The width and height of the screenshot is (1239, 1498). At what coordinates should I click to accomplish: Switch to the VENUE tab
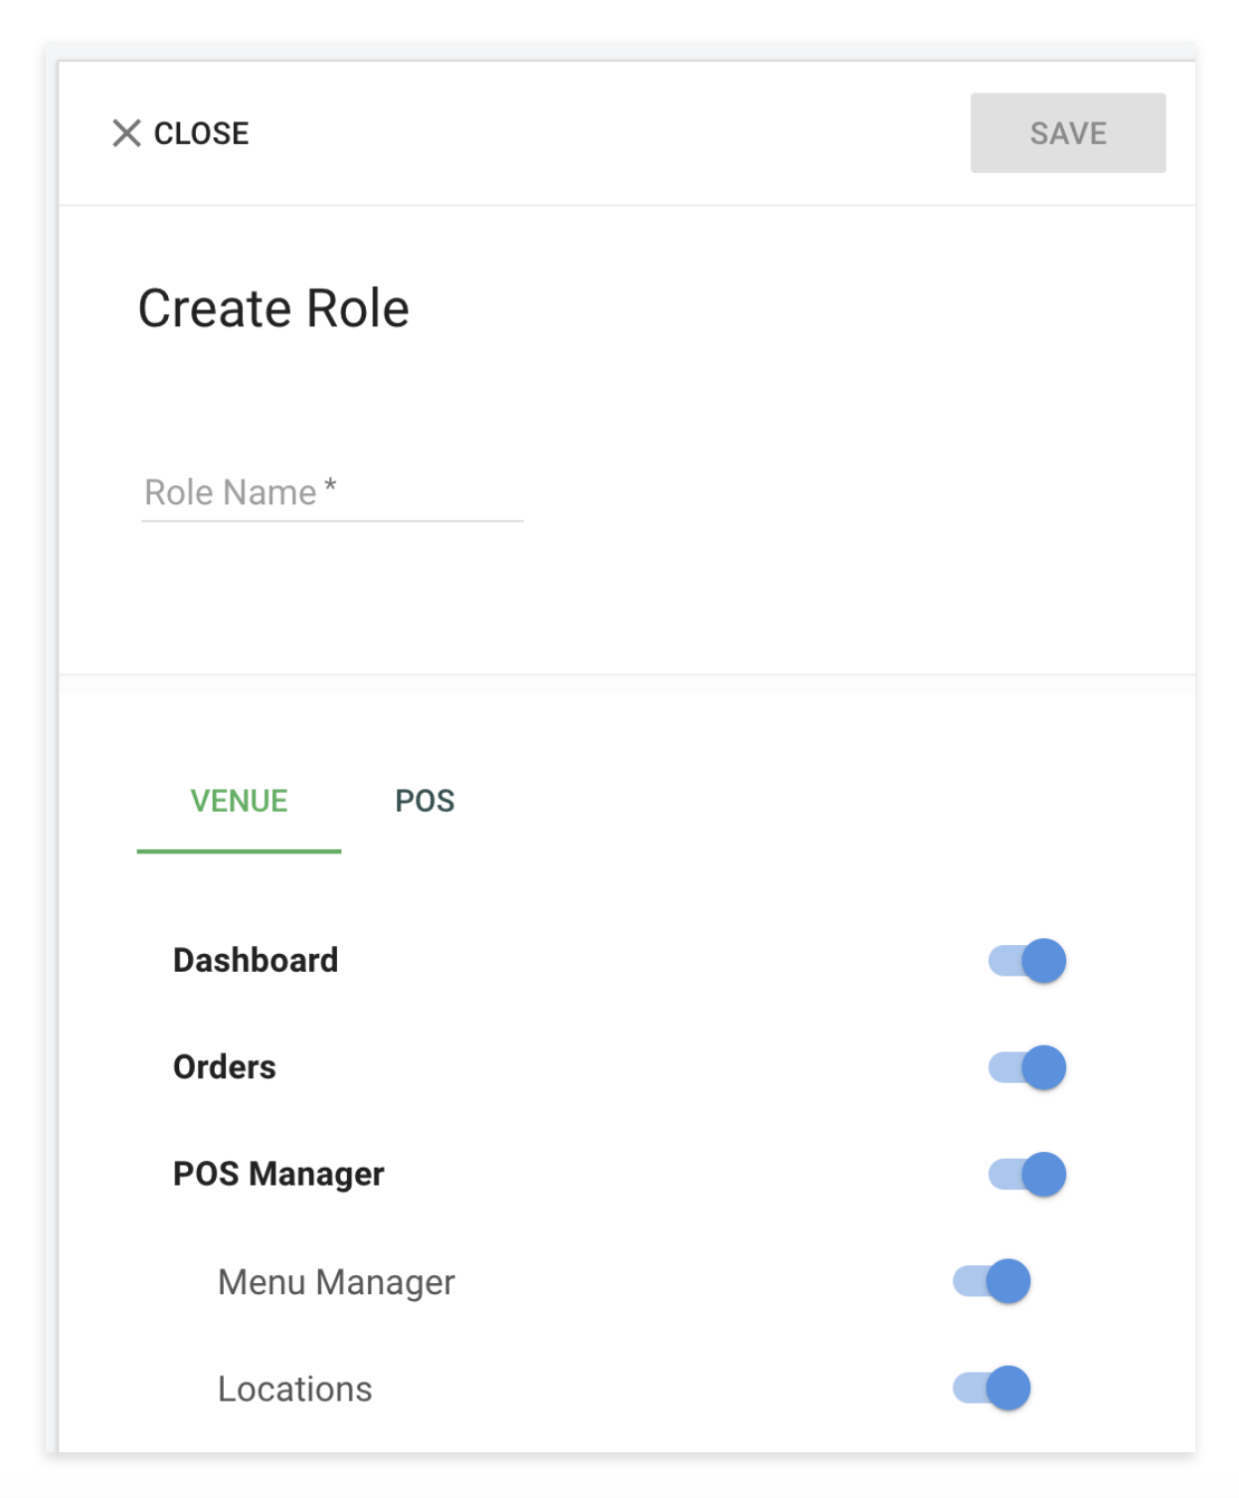(239, 801)
